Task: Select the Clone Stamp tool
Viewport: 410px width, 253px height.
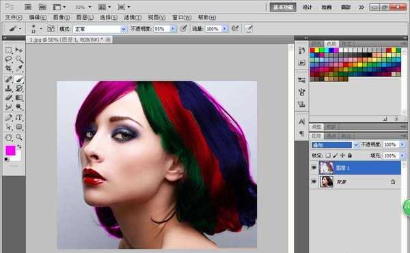Action: coord(9,89)
